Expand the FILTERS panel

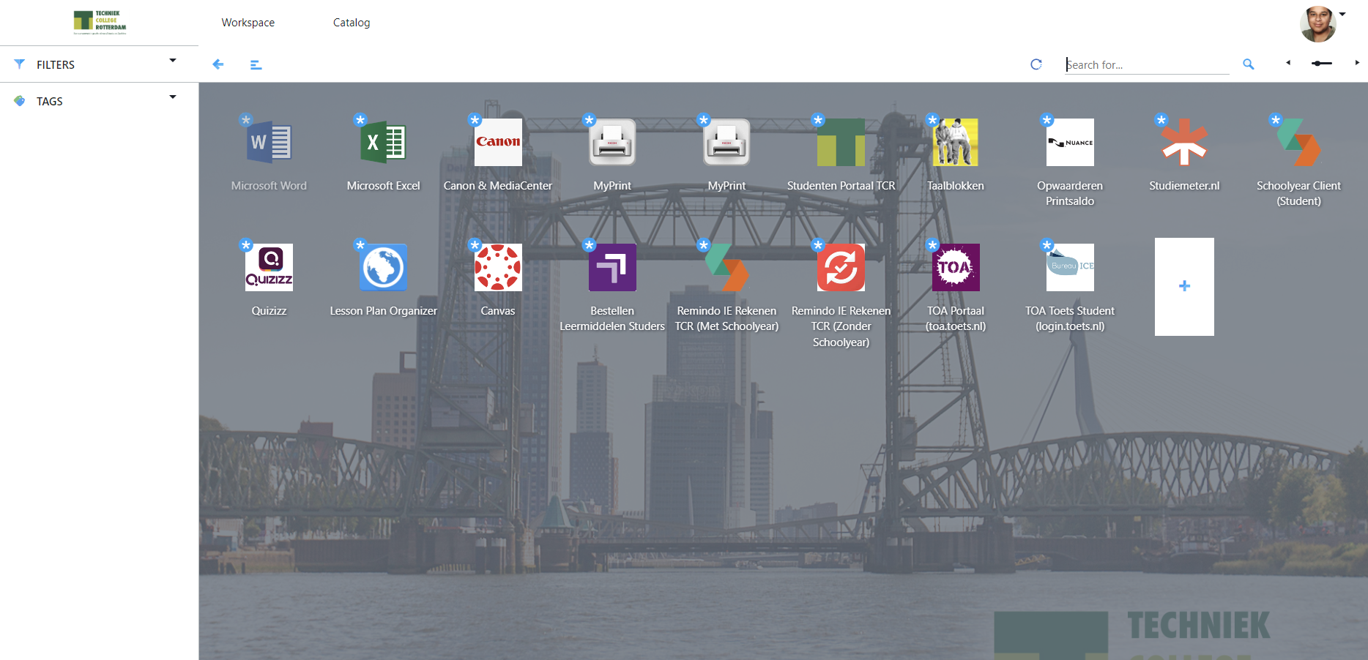pyautogui.click(x=173, y=61)
